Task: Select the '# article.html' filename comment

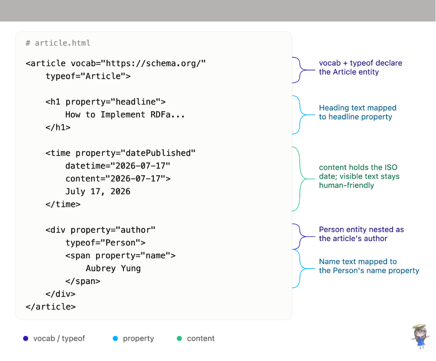Action: point(58,43)
